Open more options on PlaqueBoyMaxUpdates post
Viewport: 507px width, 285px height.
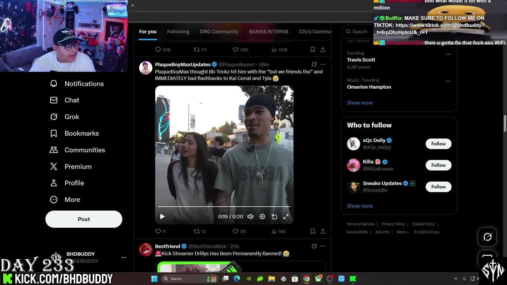(x=323, y=64)
